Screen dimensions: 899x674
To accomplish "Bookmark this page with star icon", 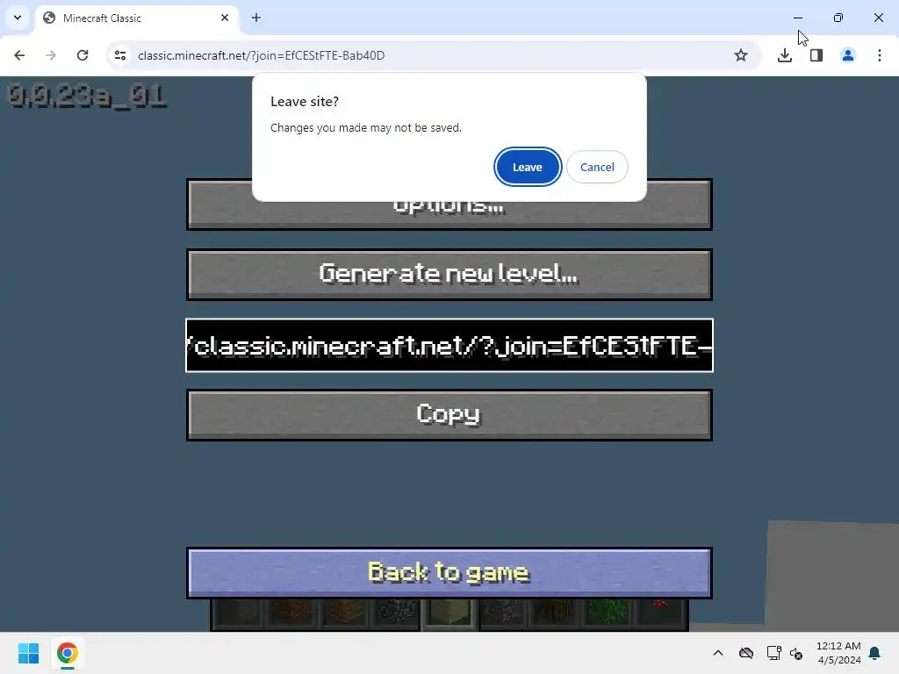I will pos(741,55).
